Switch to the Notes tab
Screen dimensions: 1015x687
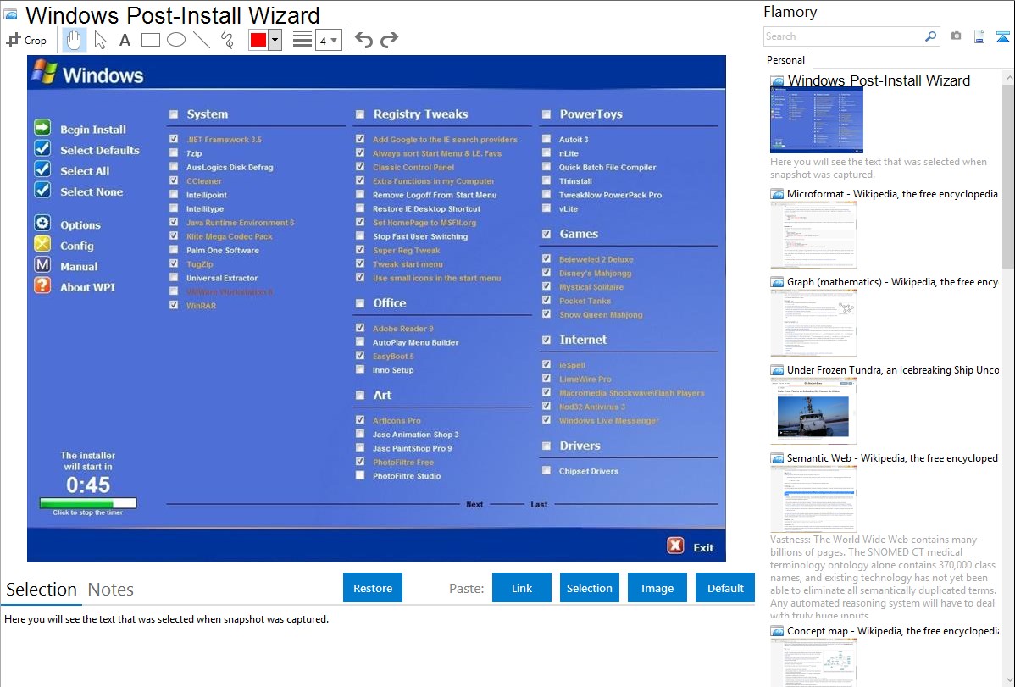(111, 590)
